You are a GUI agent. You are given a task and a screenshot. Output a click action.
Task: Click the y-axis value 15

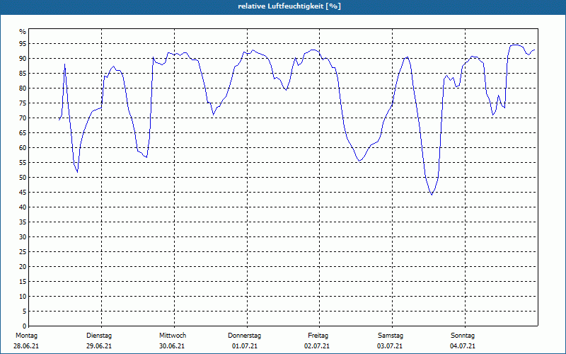point(23,281)
